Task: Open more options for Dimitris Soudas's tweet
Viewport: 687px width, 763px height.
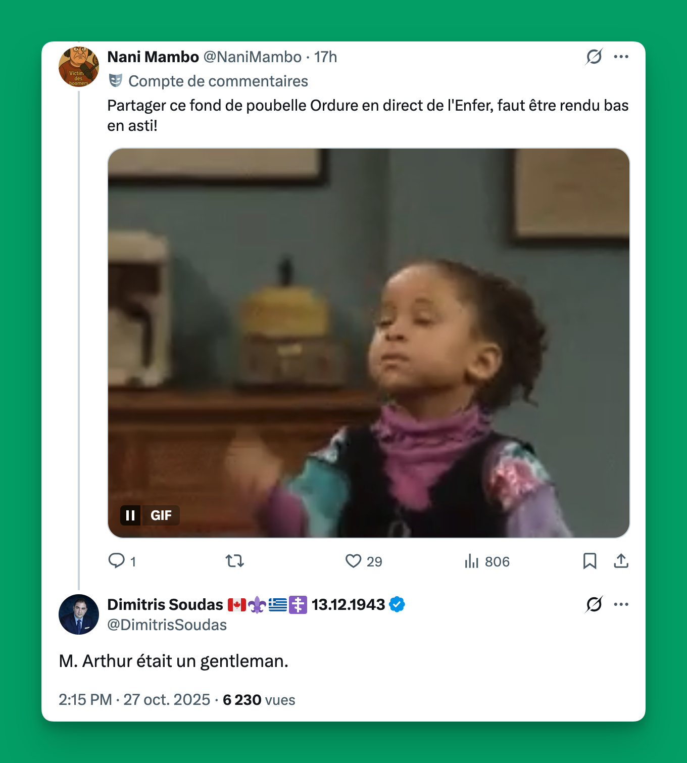Action: click(x=621, y=604)
